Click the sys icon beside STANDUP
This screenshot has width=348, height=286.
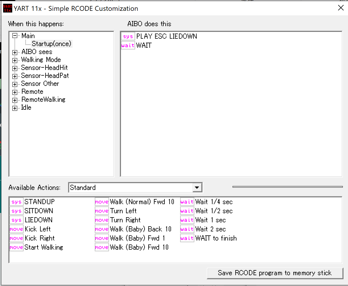pos(17,202)
